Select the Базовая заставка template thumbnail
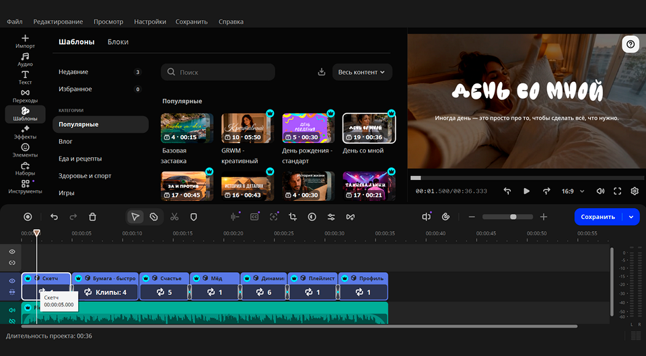Image resolution: width=646 pixels, height=356 pixels. (x=187, y=128)
